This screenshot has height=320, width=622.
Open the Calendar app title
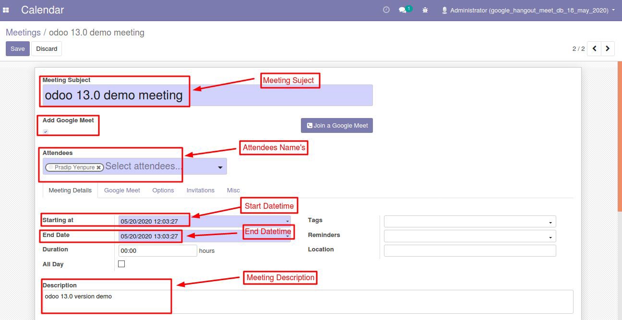click(x=43, y=10)
